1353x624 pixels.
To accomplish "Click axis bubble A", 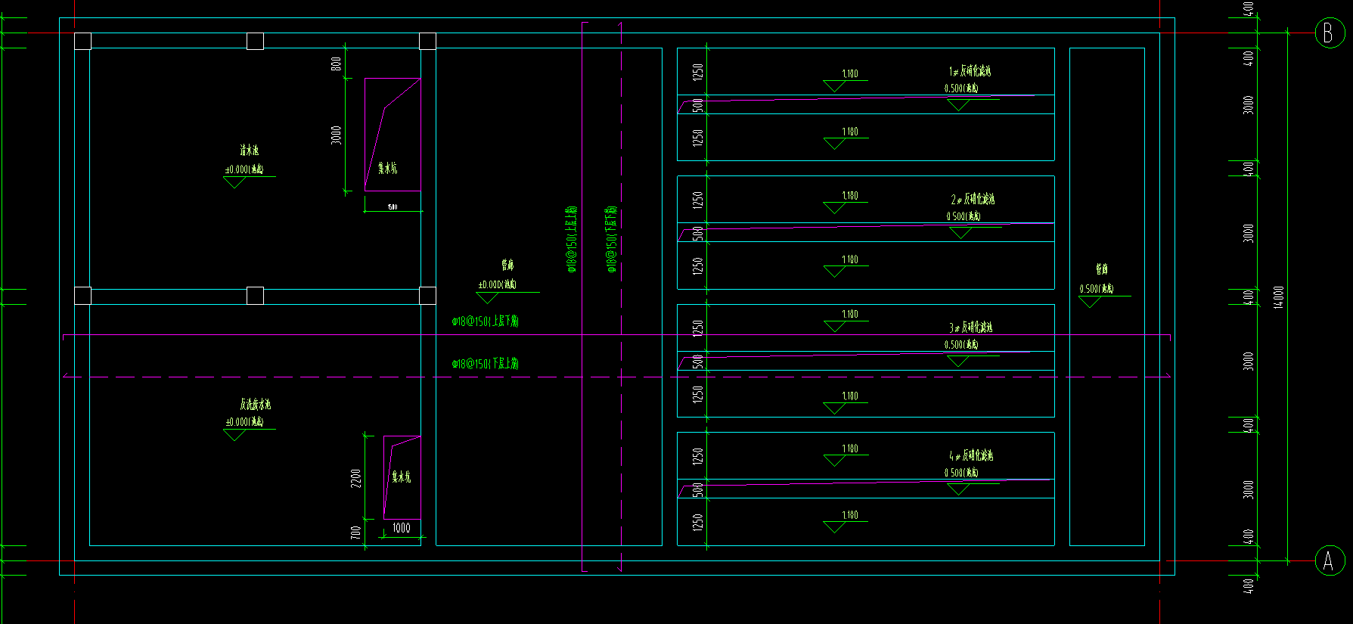I will (1330, 561).
